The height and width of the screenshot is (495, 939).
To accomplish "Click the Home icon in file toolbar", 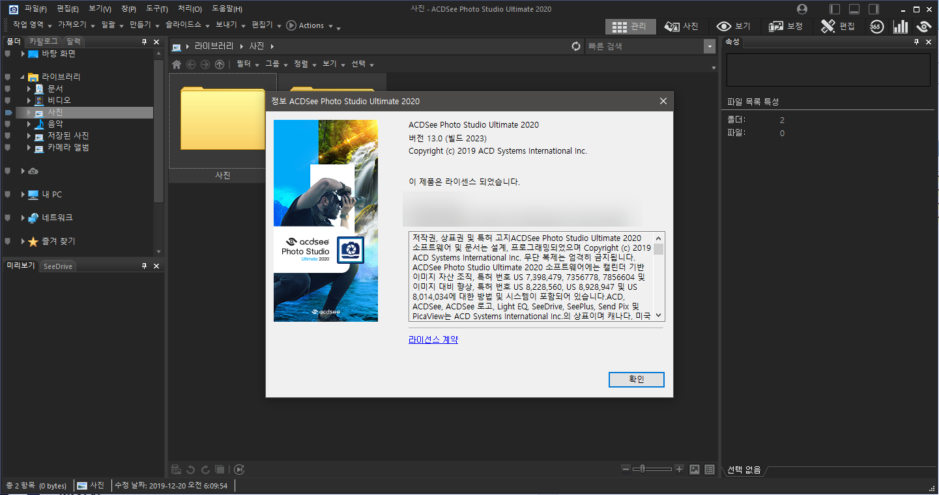I will 177,64.
